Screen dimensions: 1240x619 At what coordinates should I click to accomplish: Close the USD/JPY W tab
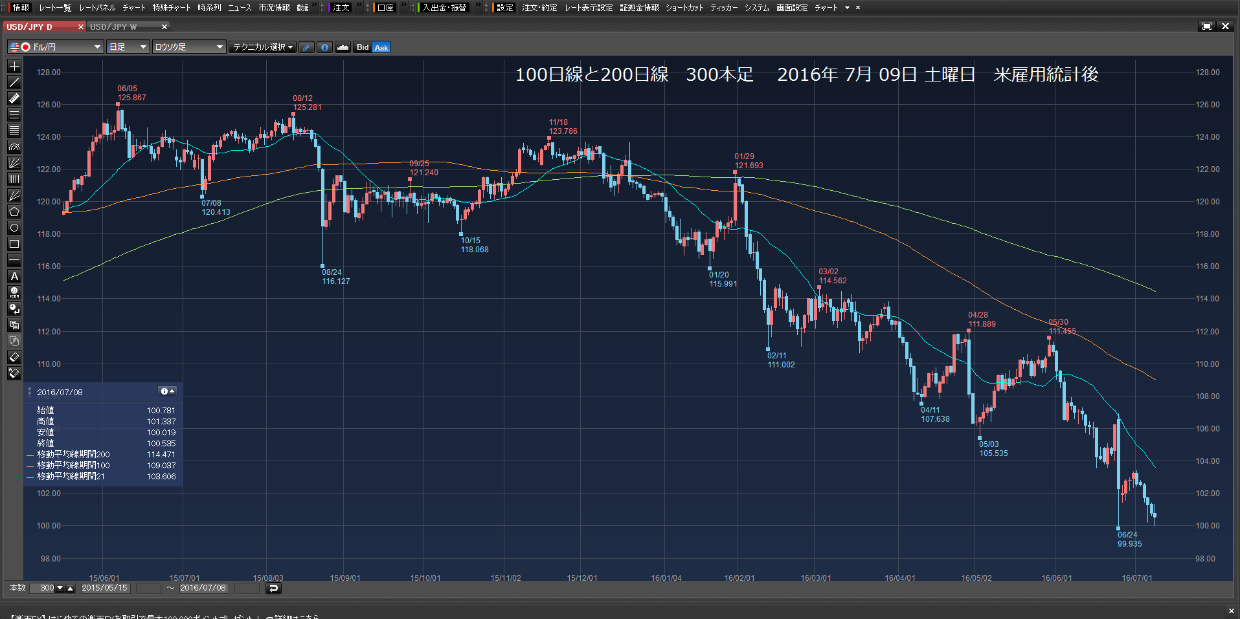tap(164, 27)
